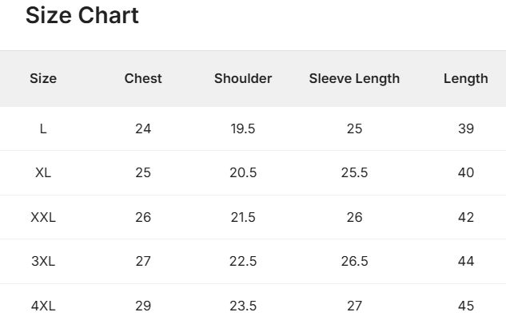Click the 4XL size row label
This screenshot has height=324, width=506.
click(x=43, y=306)
